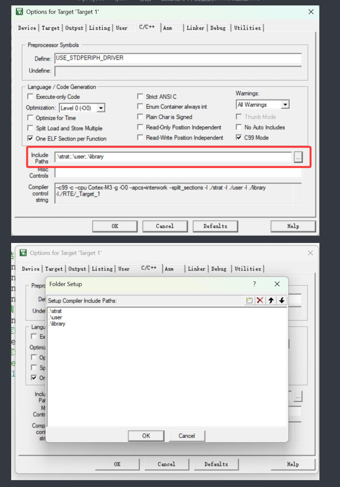Click New (Insert) icon in Folder Setup

[x=249, y=300]
